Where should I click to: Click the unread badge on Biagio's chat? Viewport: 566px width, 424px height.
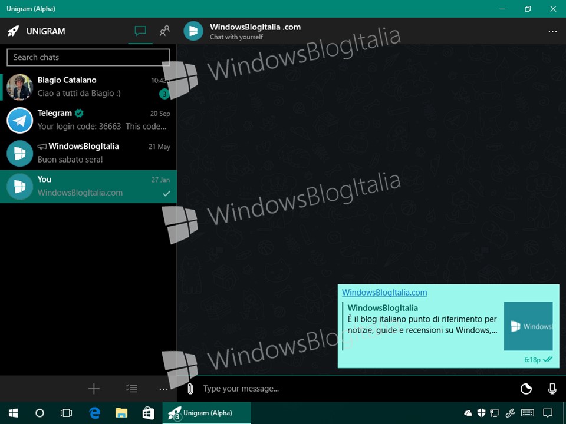(164, 94)
